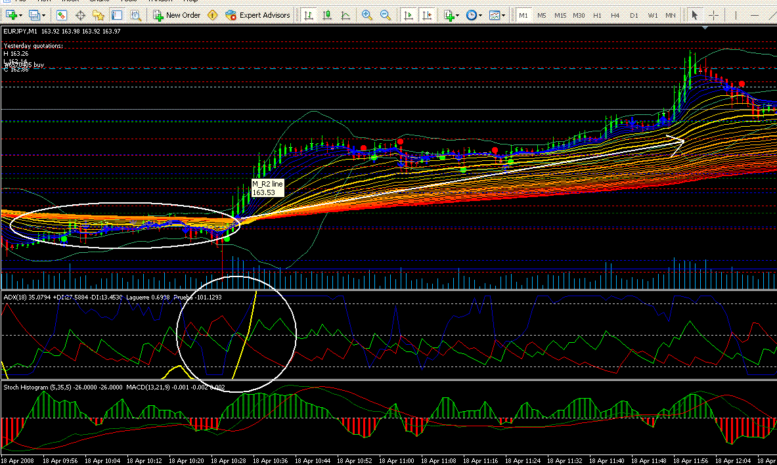
Task: Click the 18 Apr 11:24 time label
Action: 522,460
